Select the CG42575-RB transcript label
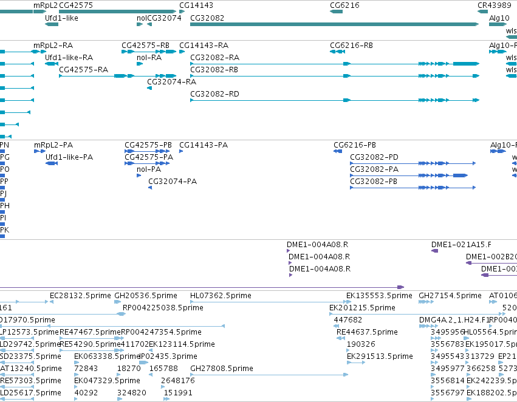Viewport: 517px width, 402px height. (145, 45)
